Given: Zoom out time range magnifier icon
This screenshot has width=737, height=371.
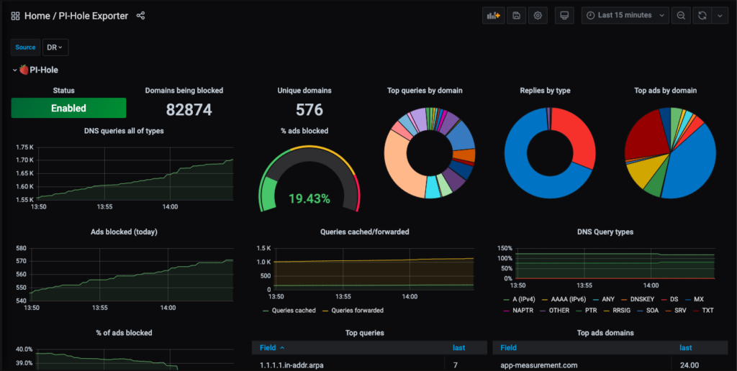Looking at the screenshot, I should [681, 15].
